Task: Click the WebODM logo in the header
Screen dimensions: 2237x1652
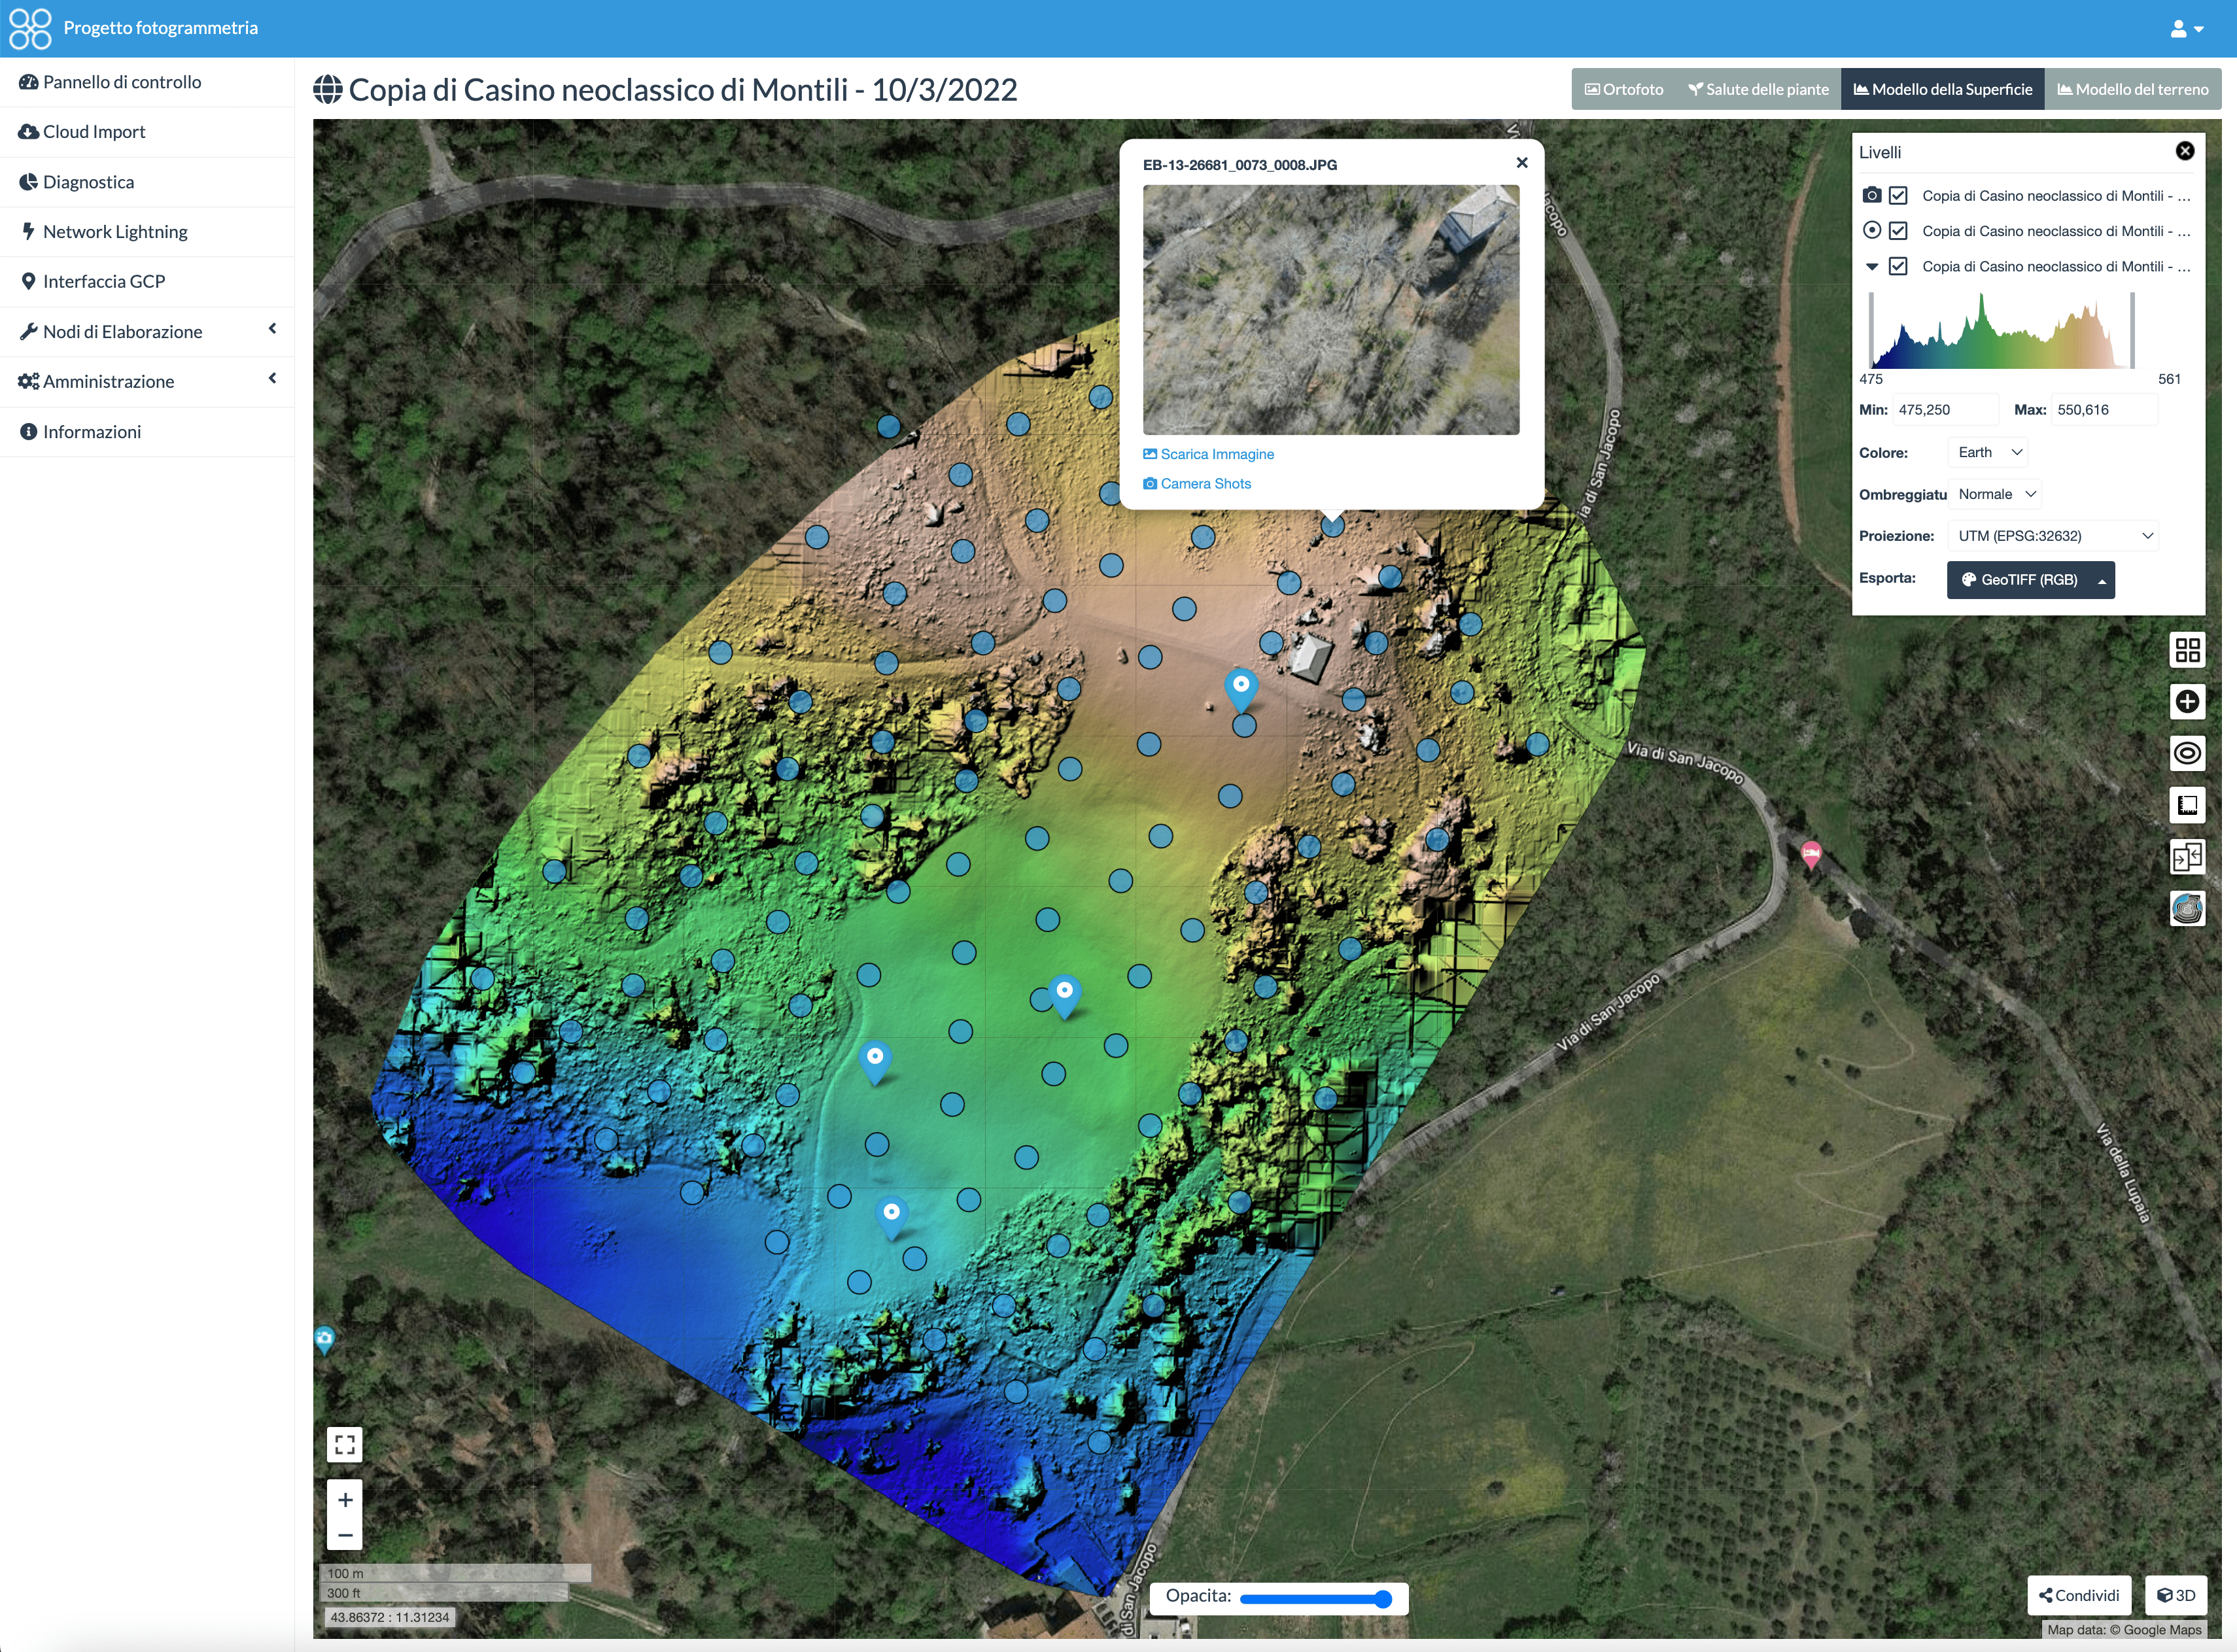Action: (29, 28)
